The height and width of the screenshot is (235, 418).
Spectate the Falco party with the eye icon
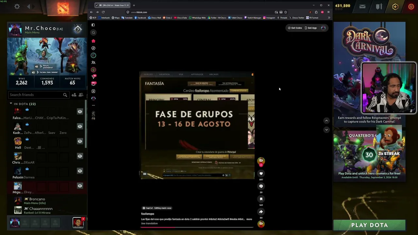pyautogui.click(x=80, y=112)
